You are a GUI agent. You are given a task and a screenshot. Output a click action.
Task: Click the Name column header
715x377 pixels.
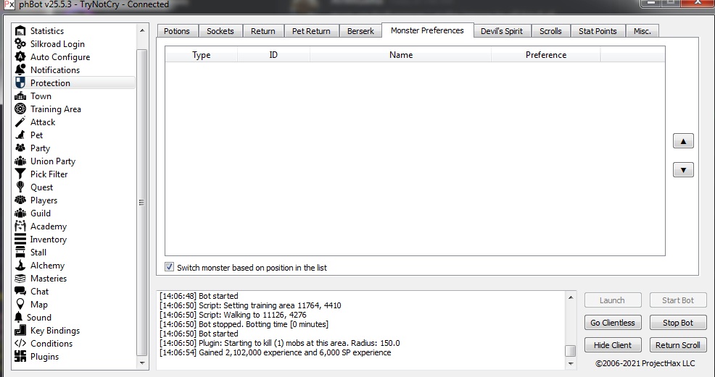pyautogui.click(x=400, y=55)
